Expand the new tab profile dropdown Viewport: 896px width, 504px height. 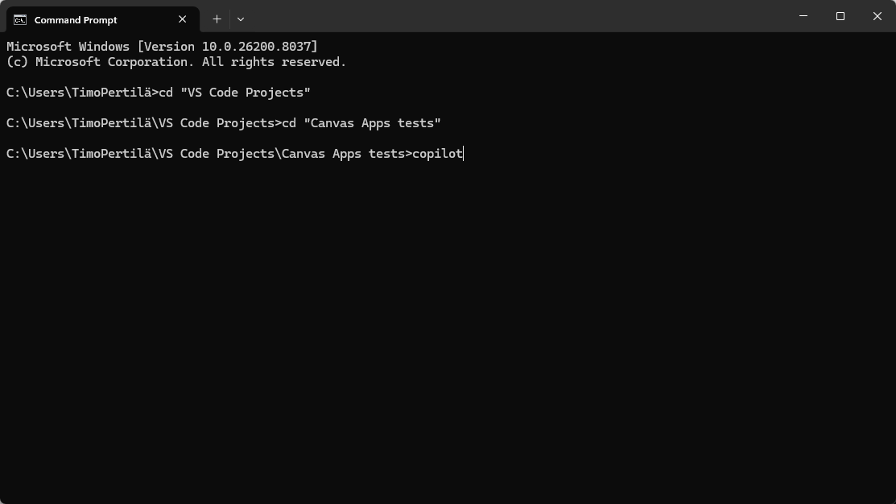(241, 19)
